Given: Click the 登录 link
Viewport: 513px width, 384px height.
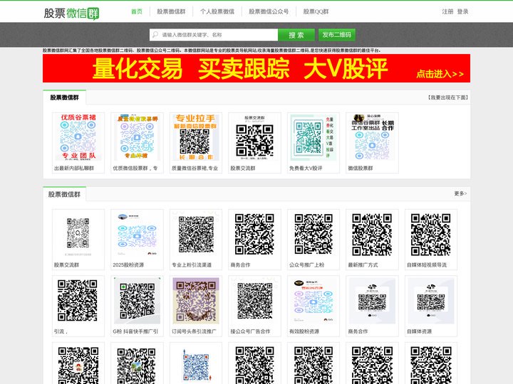Looking at the screenshot, I should (462, 11).
